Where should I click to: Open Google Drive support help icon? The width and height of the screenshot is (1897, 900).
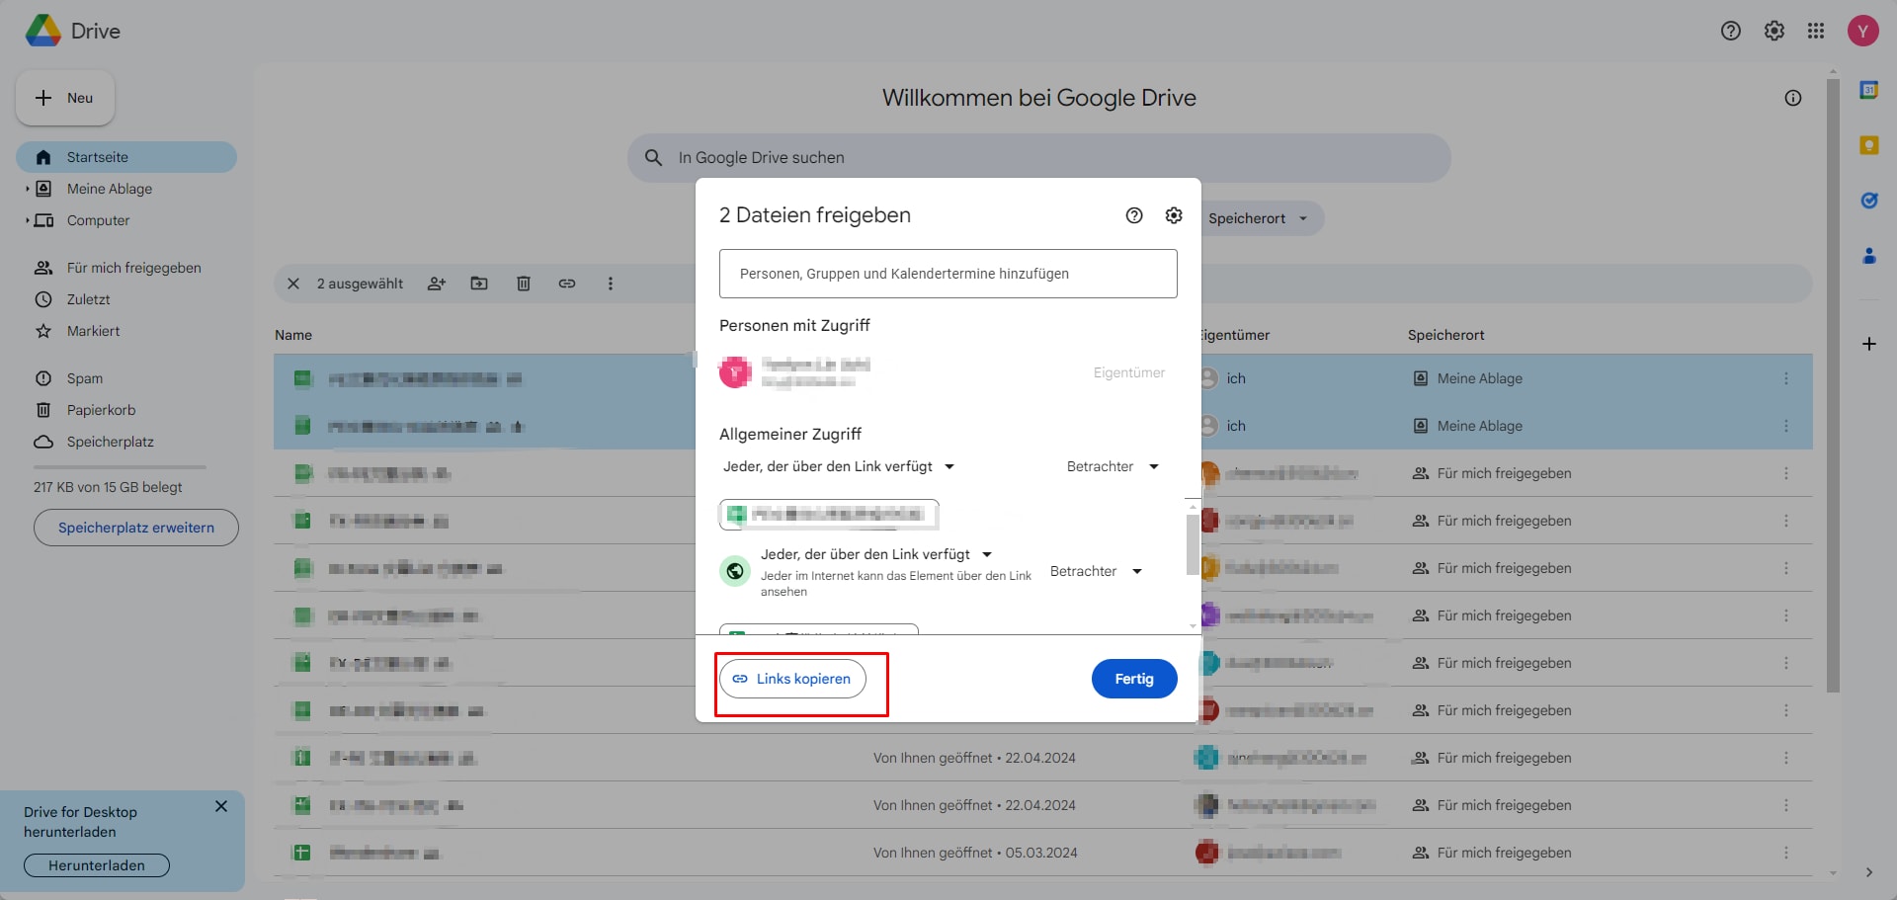click(1730, 31)
